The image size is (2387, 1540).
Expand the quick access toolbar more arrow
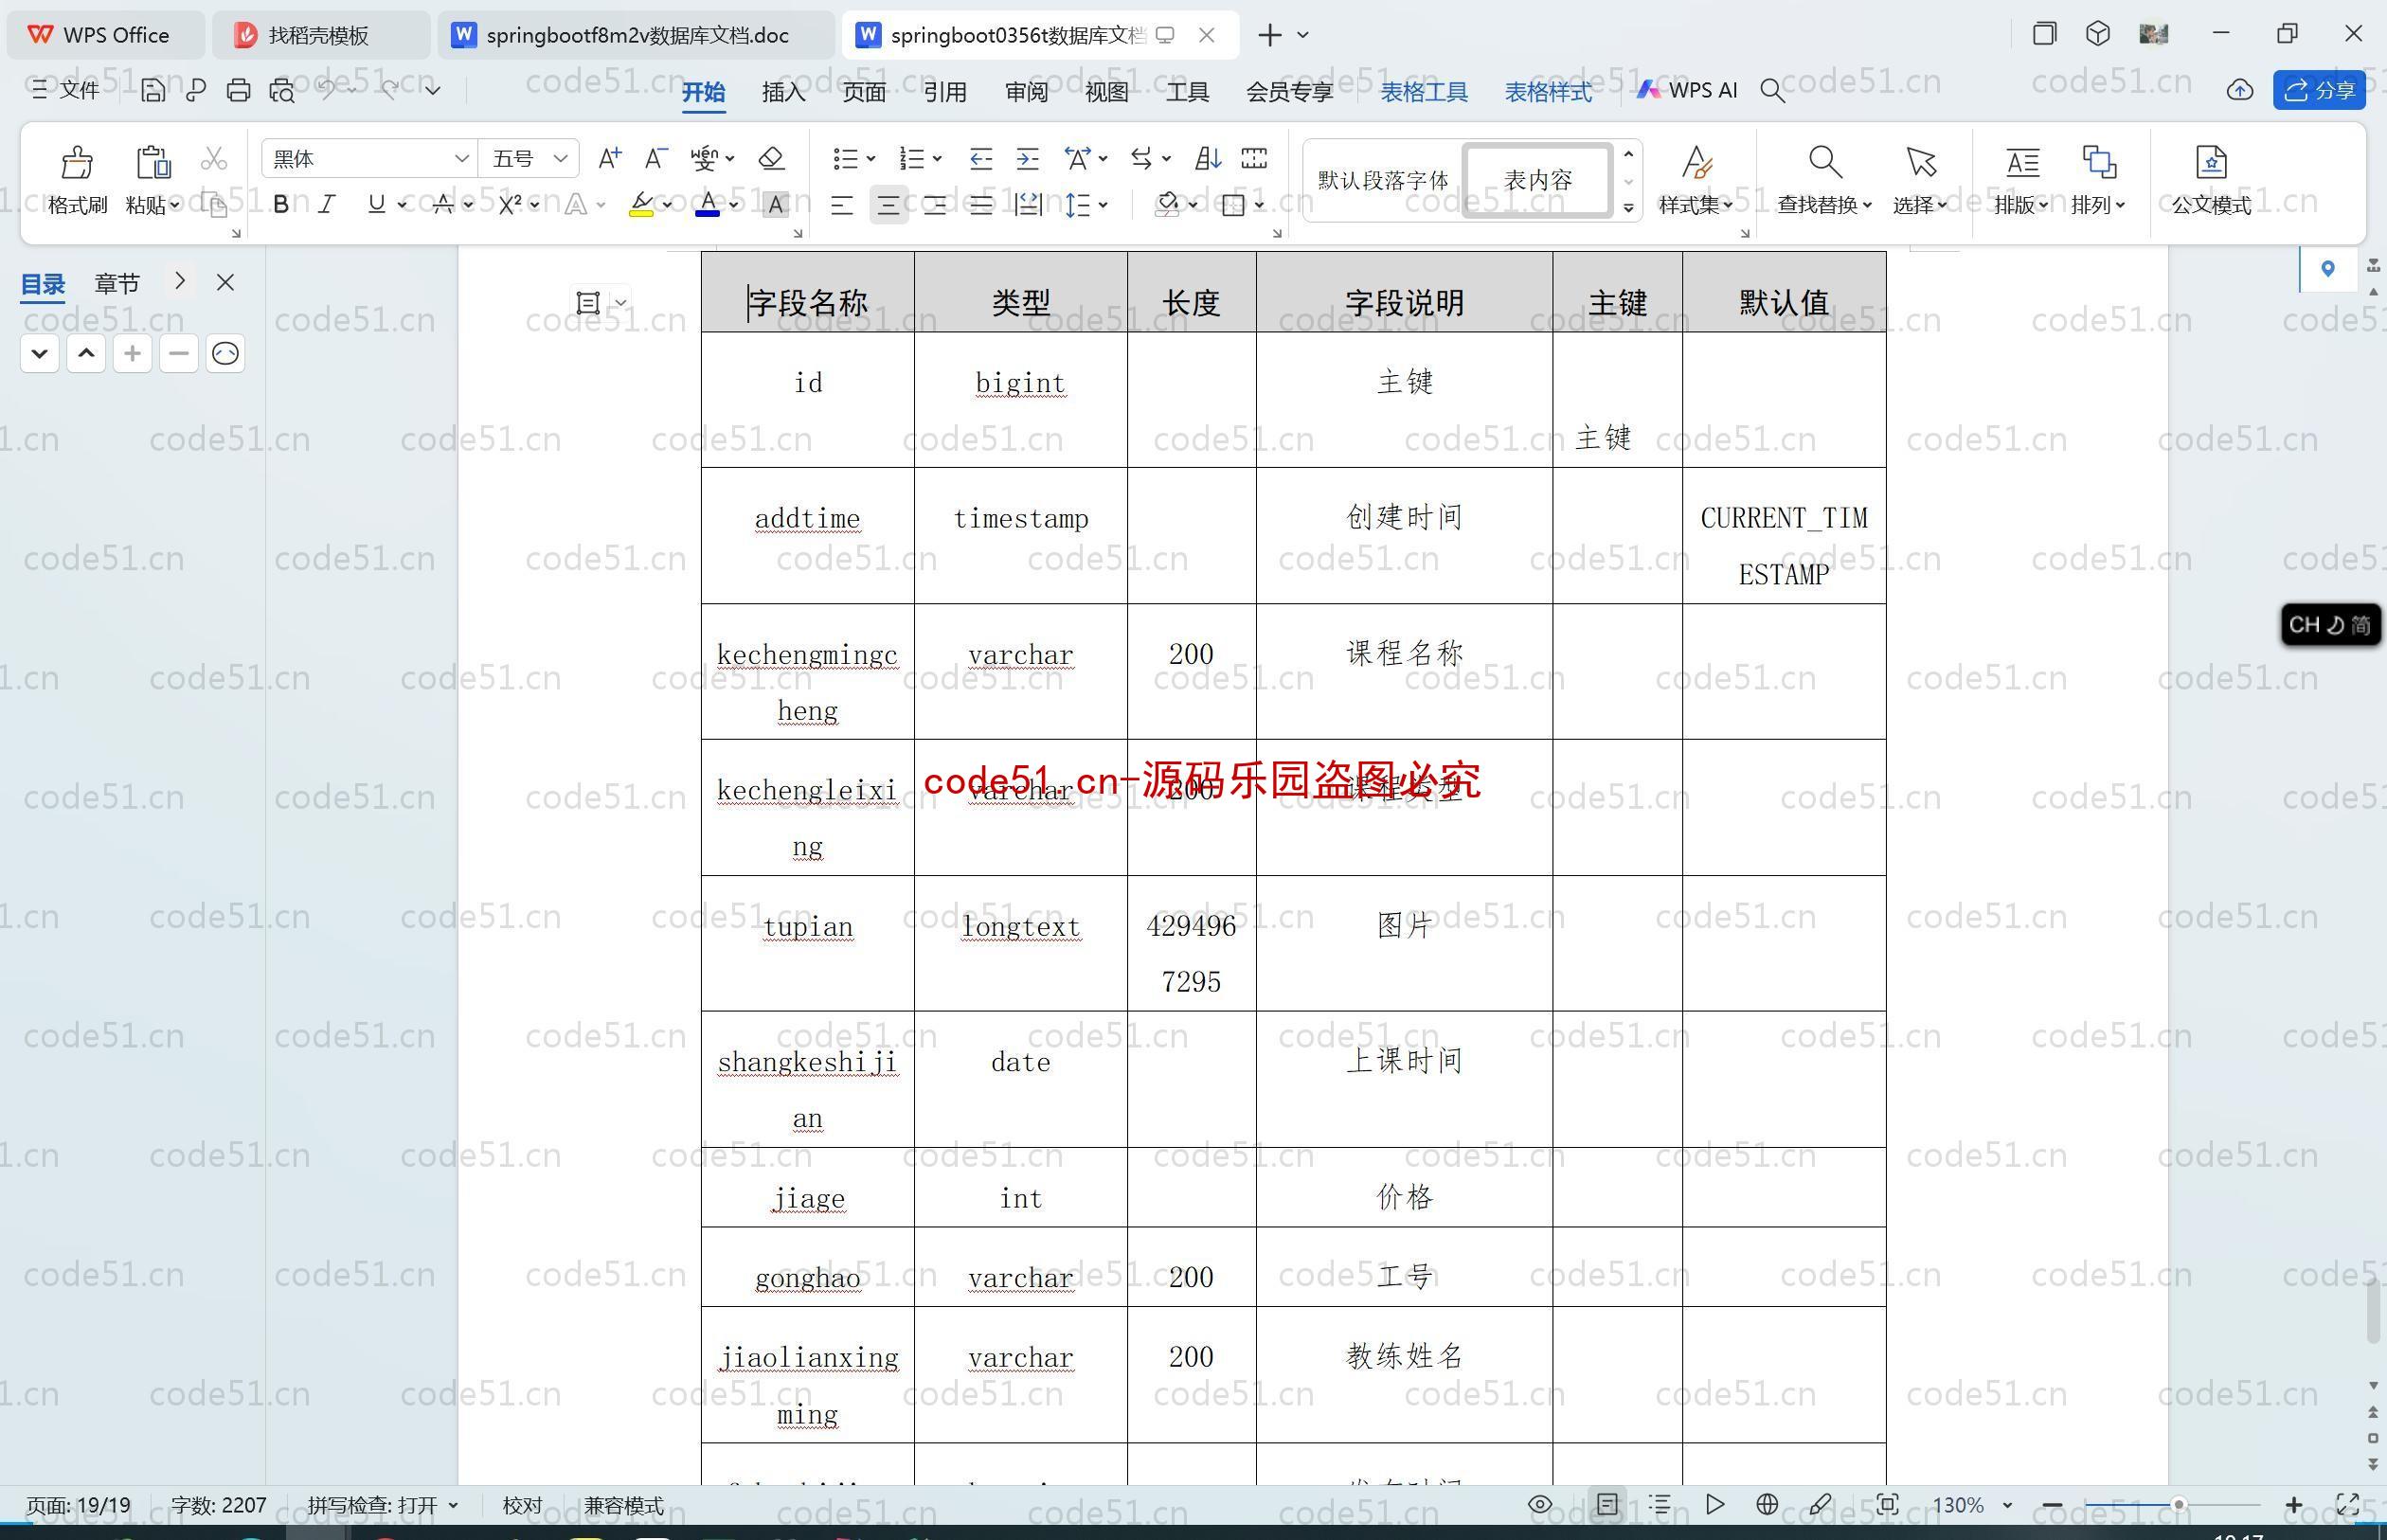(x=433, y=90)
